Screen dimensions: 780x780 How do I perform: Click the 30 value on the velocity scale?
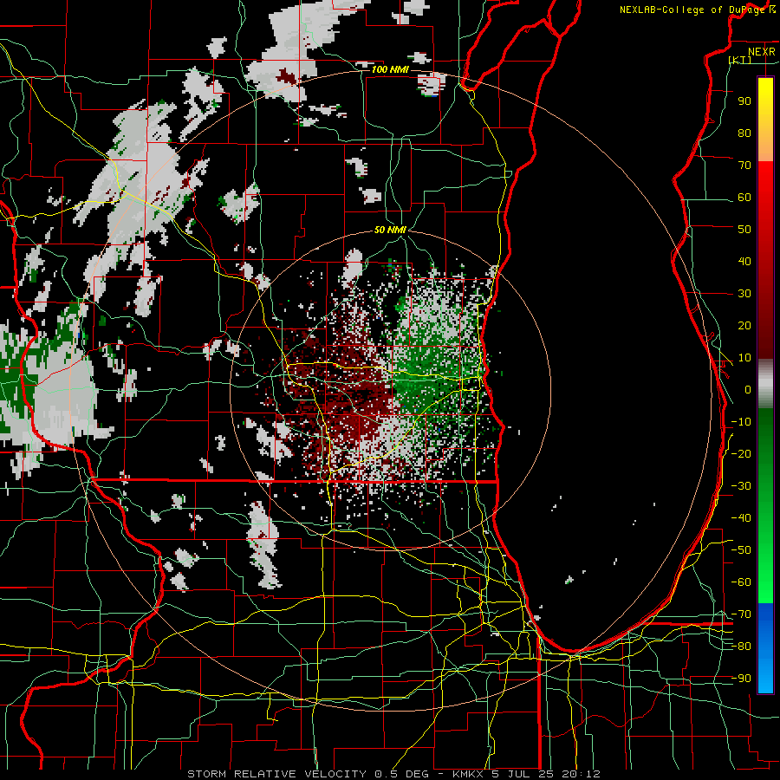click(x=744, y=294)
